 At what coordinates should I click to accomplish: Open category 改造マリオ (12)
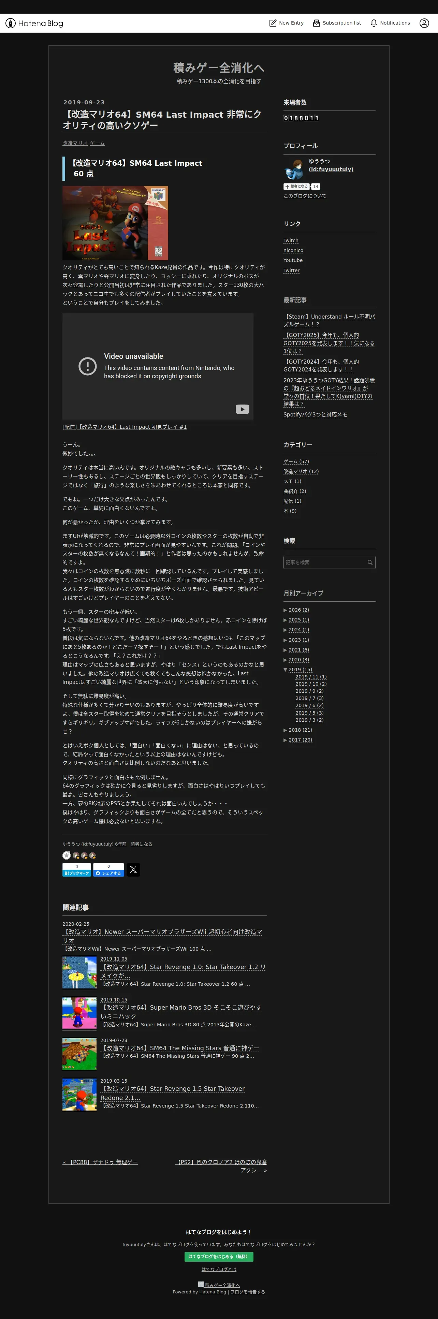click(301, 472)
